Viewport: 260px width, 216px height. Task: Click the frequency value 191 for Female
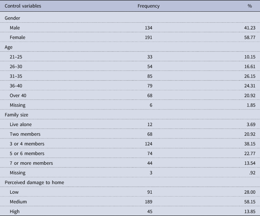coord(148,37)
